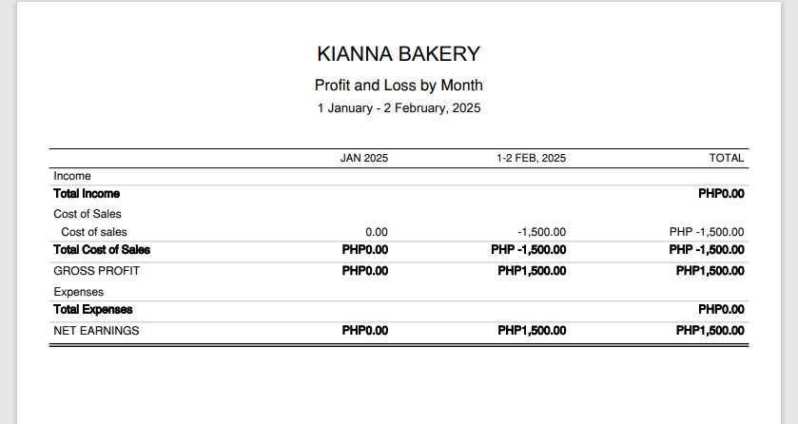Screen dimensions: 798x424
Task: Click the 1 January - 2 February date range
Action: [399, 108]
